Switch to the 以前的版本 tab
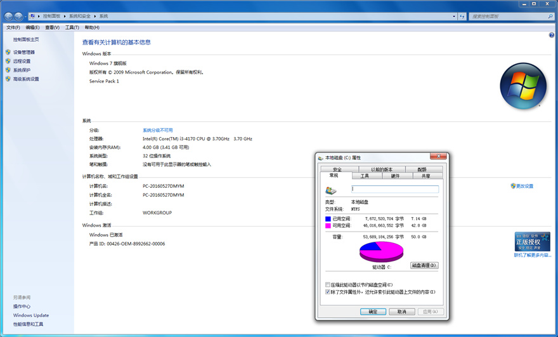The width and height of the screenshot is (558, 337). tap(382, 169)
